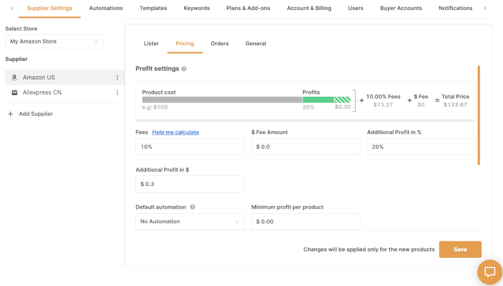This screenshot has height=286, width=503.
Task: Click the green Profits bar segment
Action: [318, 100]
